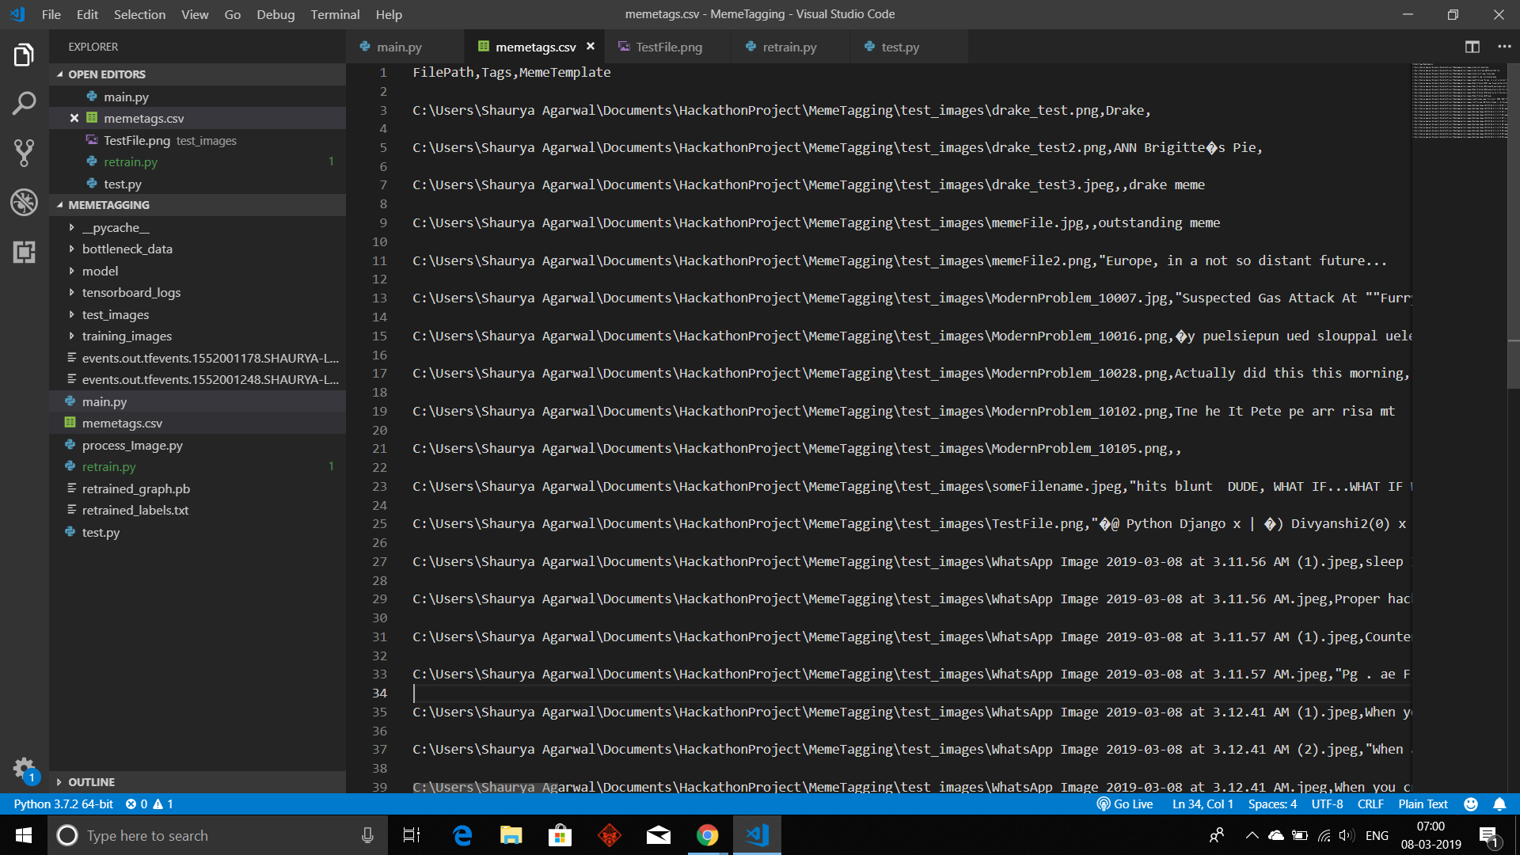
Task: Change file encoding via UTF-8
Action: coord(1327,804)
